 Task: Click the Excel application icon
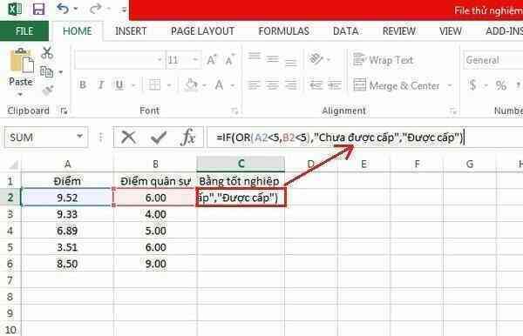point(14,9)
